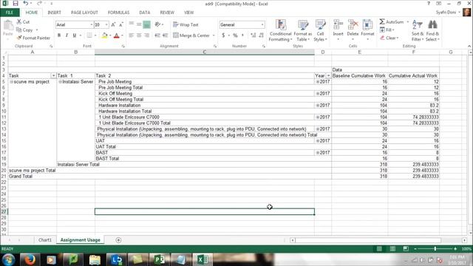
Task: Decrease font size with the small A icon
Action: click(x=121, y=24)
